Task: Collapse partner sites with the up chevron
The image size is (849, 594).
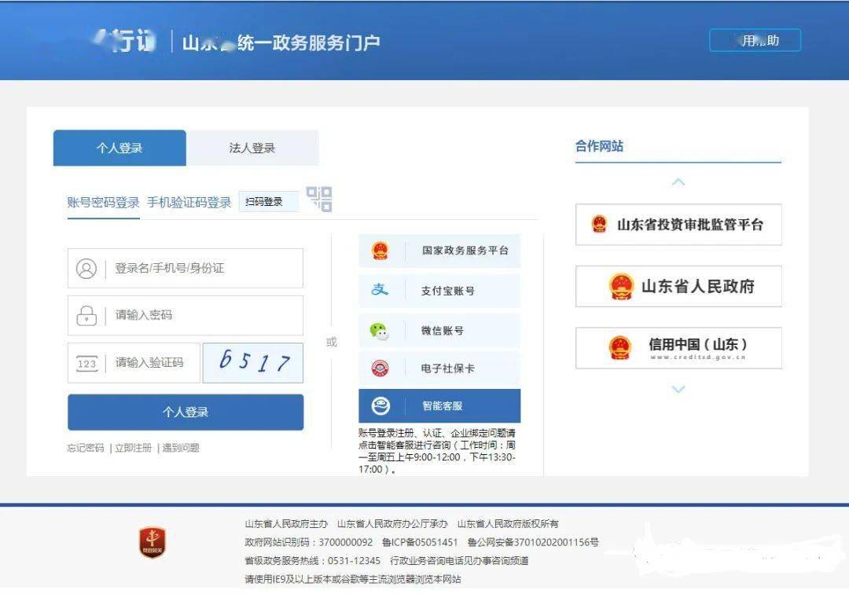Action: click(x=678, y=180)
